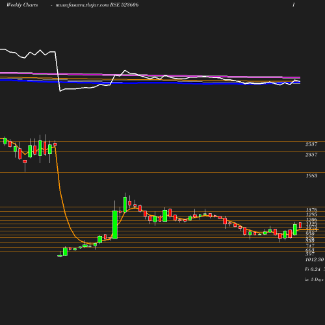Click the 1376 price level label
The image size is (325, 325).
(x=311, y=210)
